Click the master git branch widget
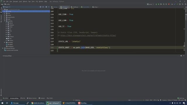This screenshot has height=105, width=187. (x=181, y=100)
